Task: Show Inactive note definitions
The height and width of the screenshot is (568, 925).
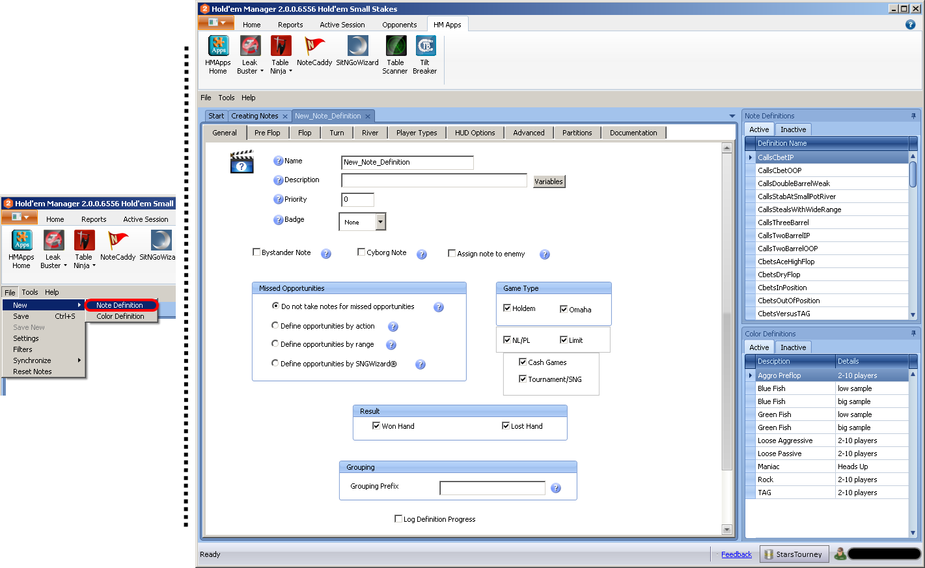Action: 793,129
